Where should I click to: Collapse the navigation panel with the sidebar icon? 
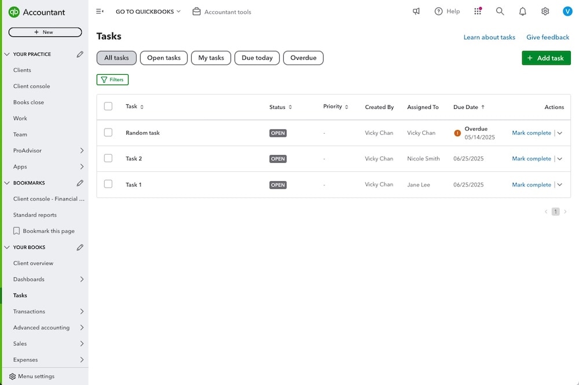click(100, 11)
